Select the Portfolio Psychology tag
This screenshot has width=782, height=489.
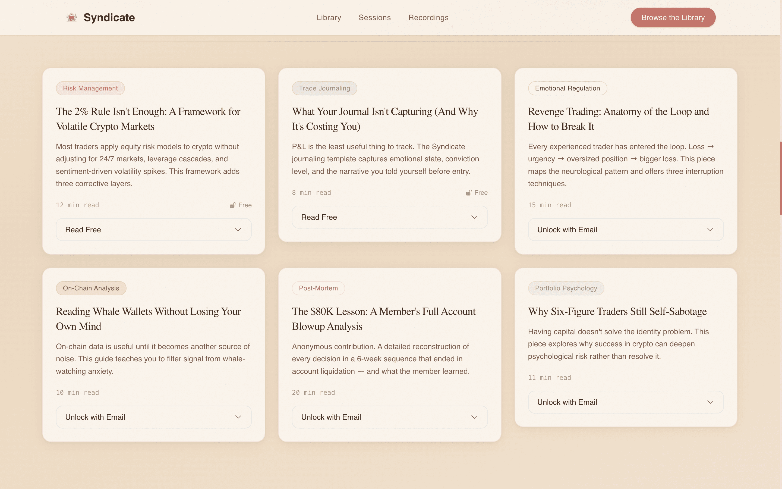click(566, 288)
